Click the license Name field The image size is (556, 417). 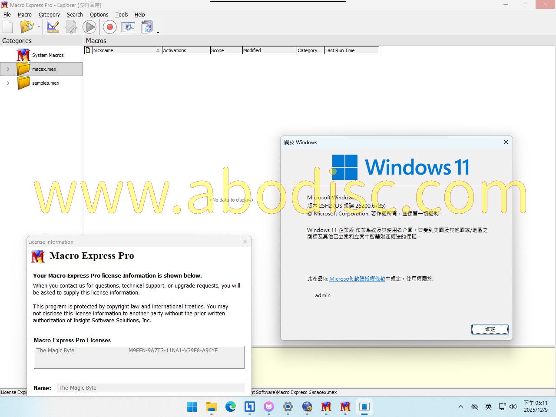point(151,388)
